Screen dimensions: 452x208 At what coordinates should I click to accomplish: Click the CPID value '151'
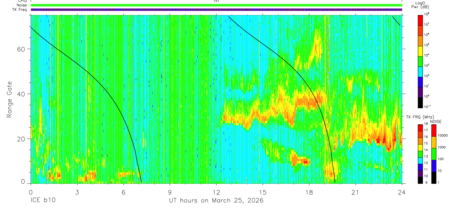(x=216, y=1)
